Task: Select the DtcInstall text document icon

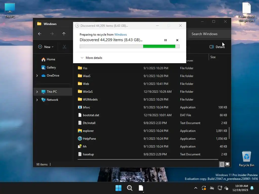Action: coord(80,123)
